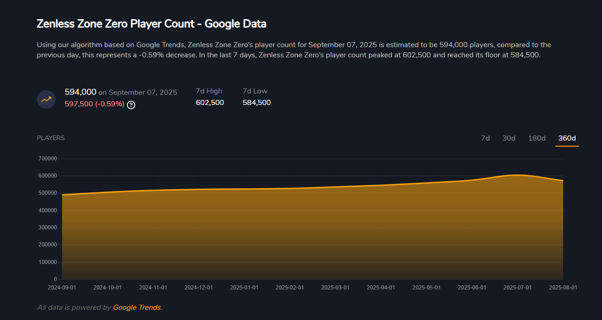Screen dimensions: 602x320
Task: Click the 597,500 (-0.59%) change value
Action: click(95, 105)
